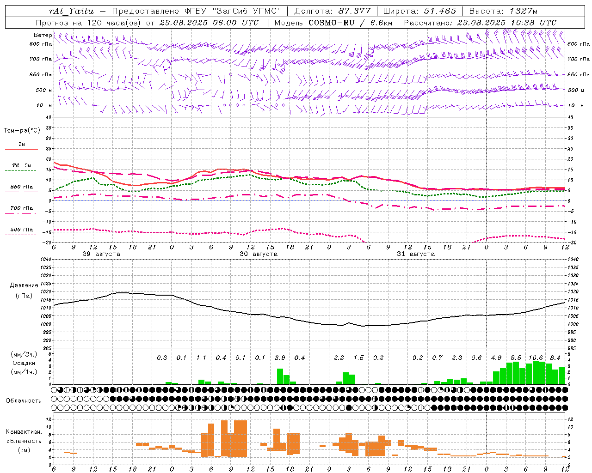Select the latitude value Широта: 51.465

point(419,11)
